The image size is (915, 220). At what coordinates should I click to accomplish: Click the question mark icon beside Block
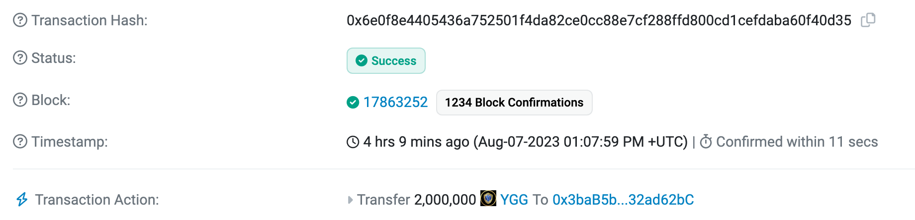point(20,100)
